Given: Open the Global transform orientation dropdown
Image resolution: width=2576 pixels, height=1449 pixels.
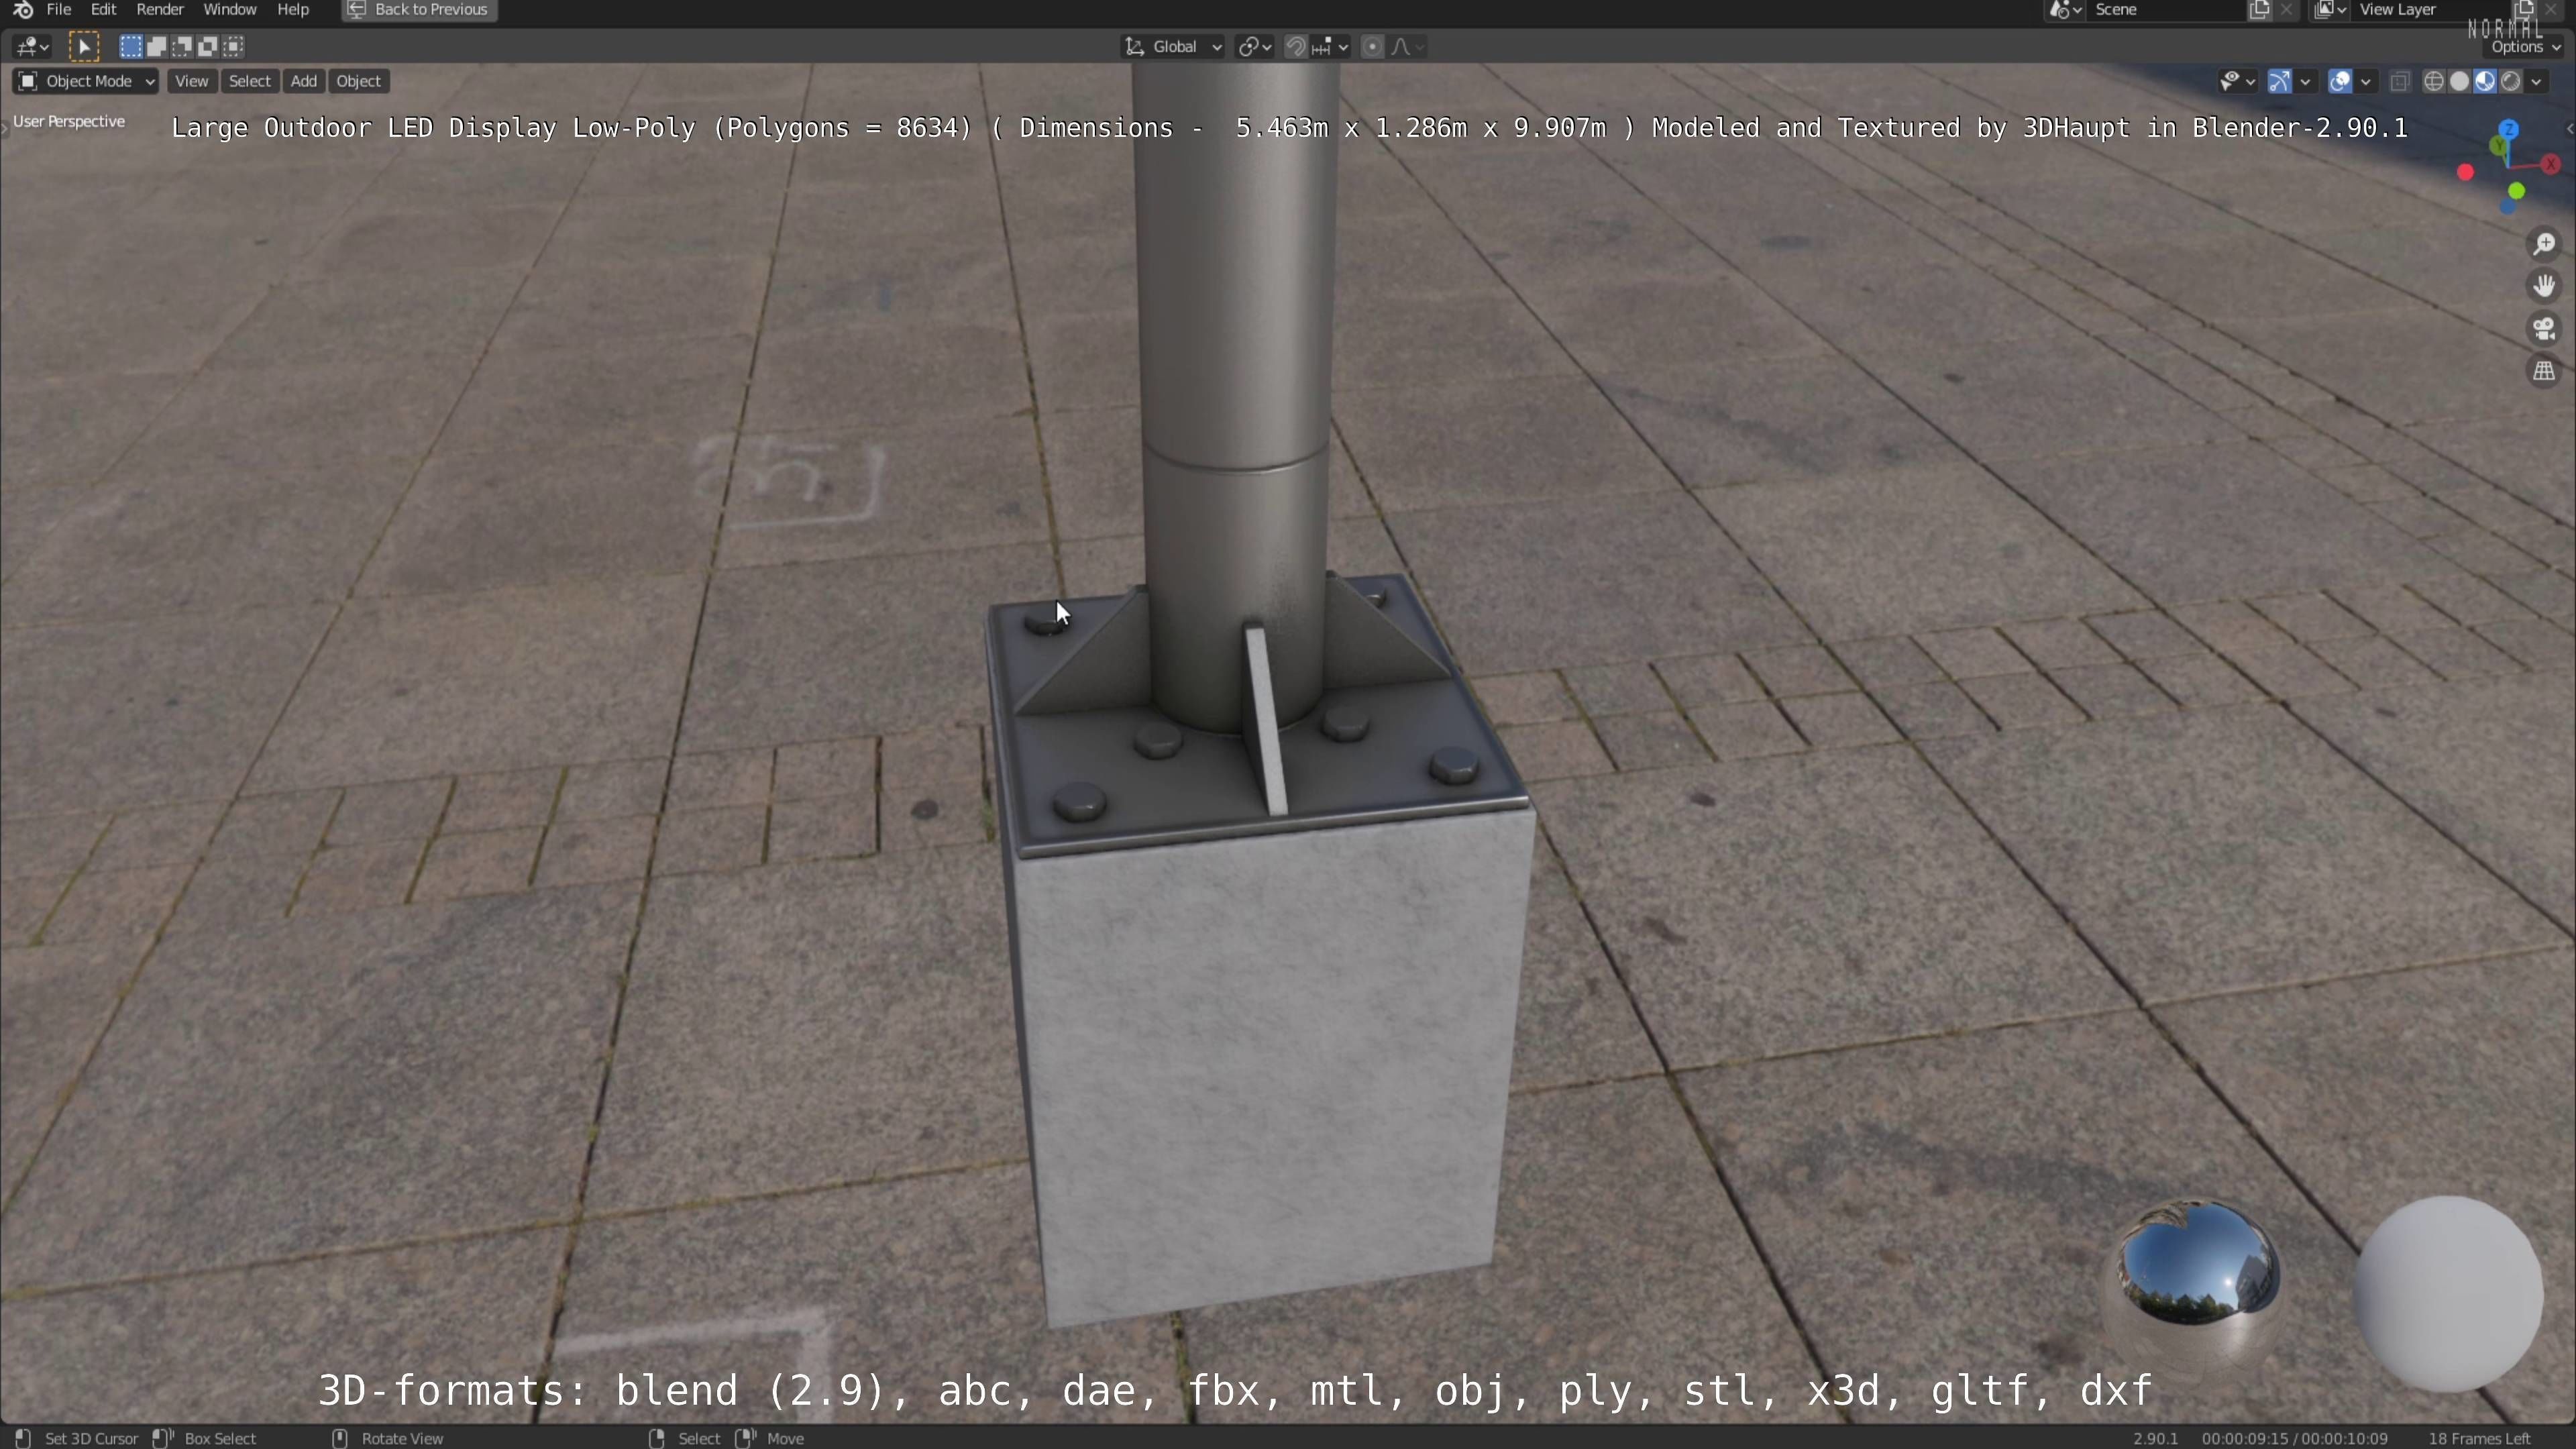Looking at the screenshot, I should 1174,46.
